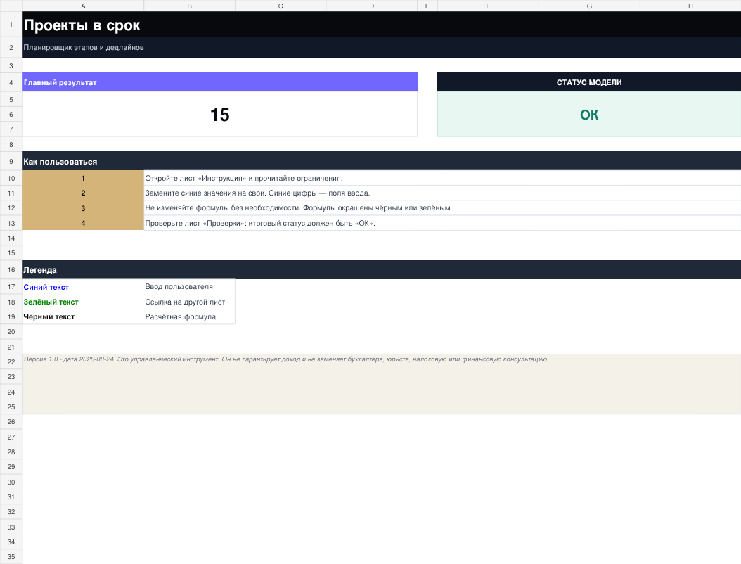
Task: Click the green 'ОК' status cell
Action: point(589,115)
